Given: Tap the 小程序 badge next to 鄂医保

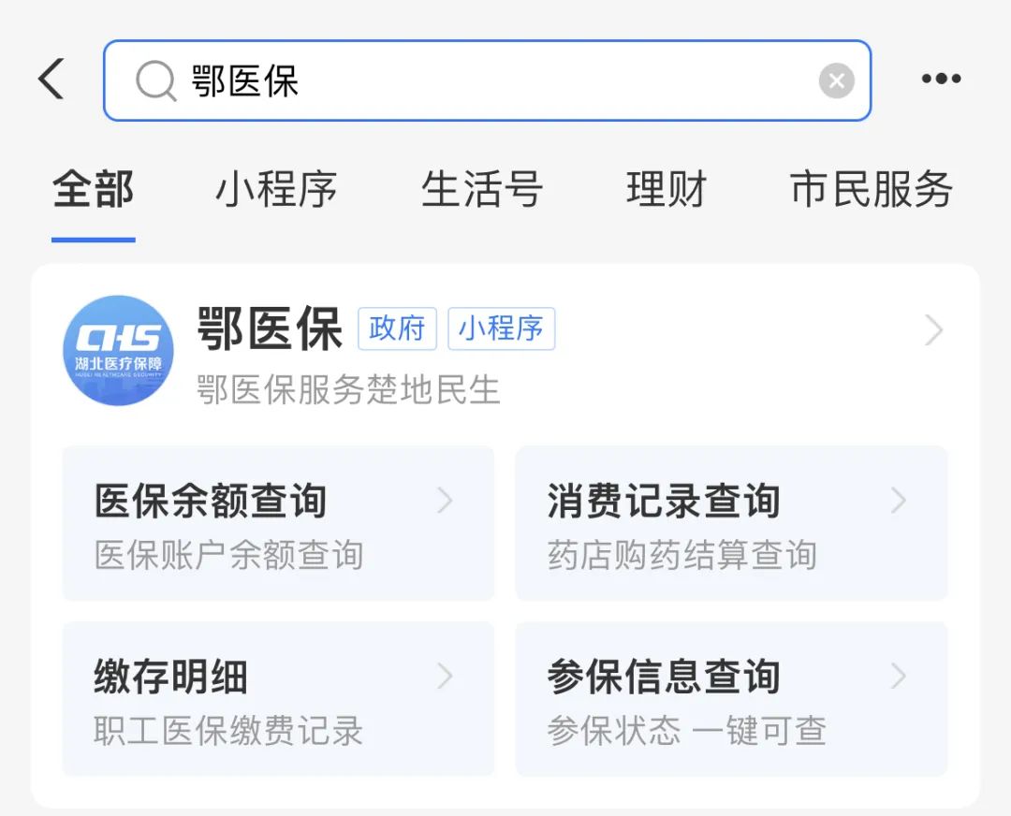Looking at the screenshot, I should (x=502, y=329).
